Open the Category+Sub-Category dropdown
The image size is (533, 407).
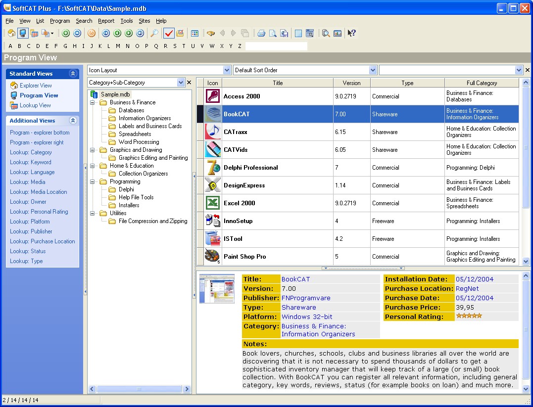click(x=181, y=82)
